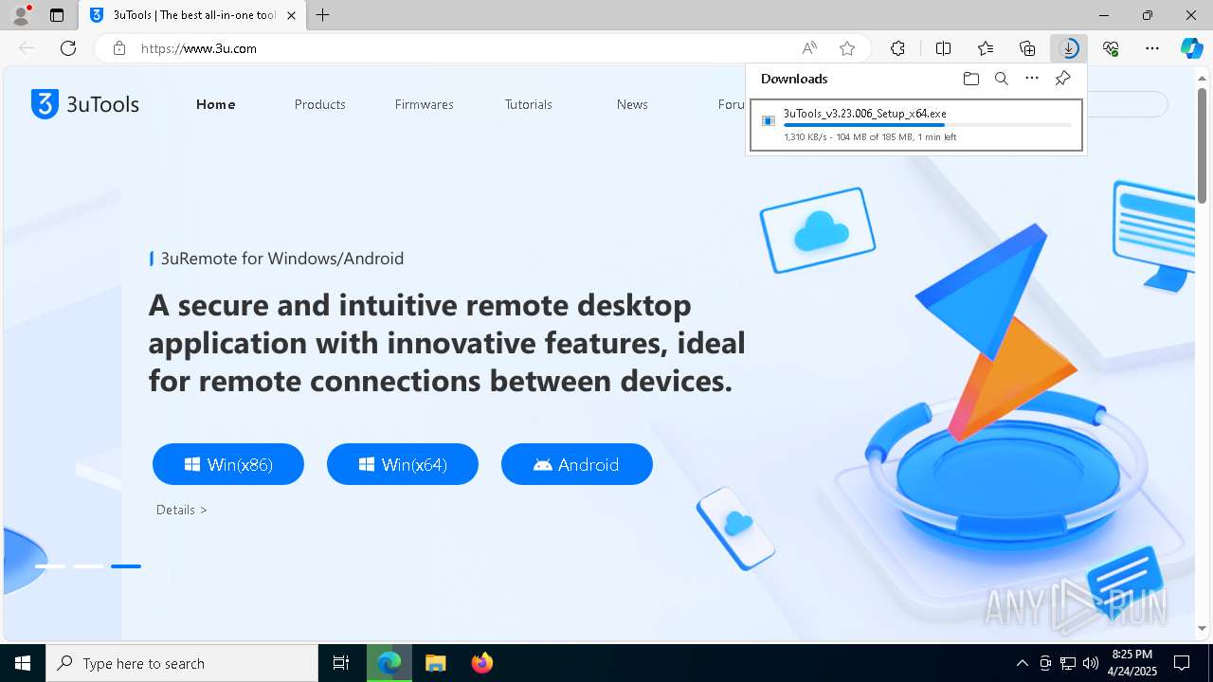Download the Android version
Image resolution: width=1213 pixels, height=682 pixels.
coord(577,464)
